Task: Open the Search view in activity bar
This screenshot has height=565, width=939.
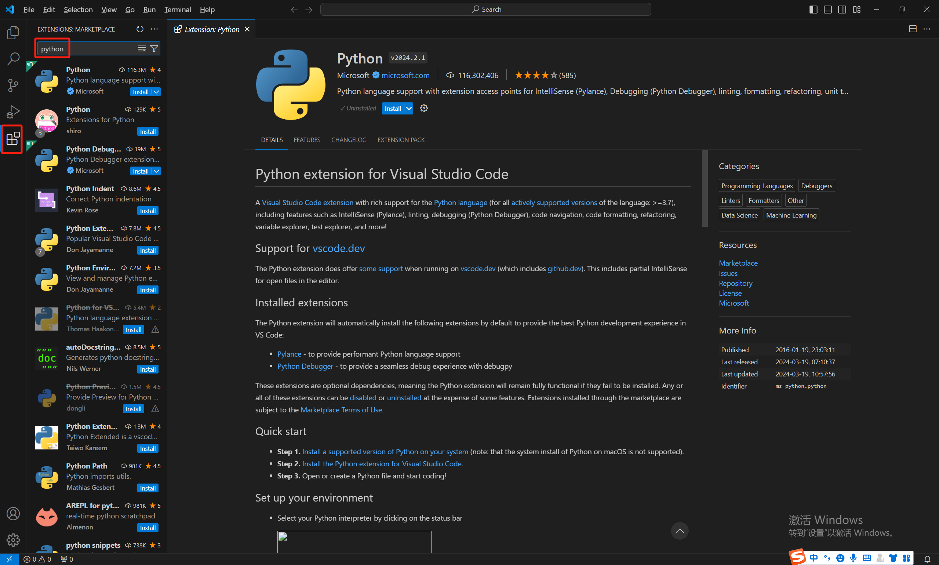Action: point(13,59)
